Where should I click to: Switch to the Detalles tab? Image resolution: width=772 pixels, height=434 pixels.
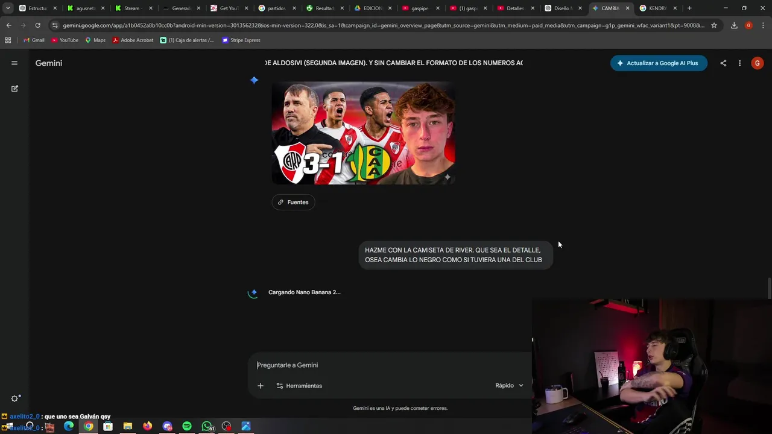click(x=514, y=8)
